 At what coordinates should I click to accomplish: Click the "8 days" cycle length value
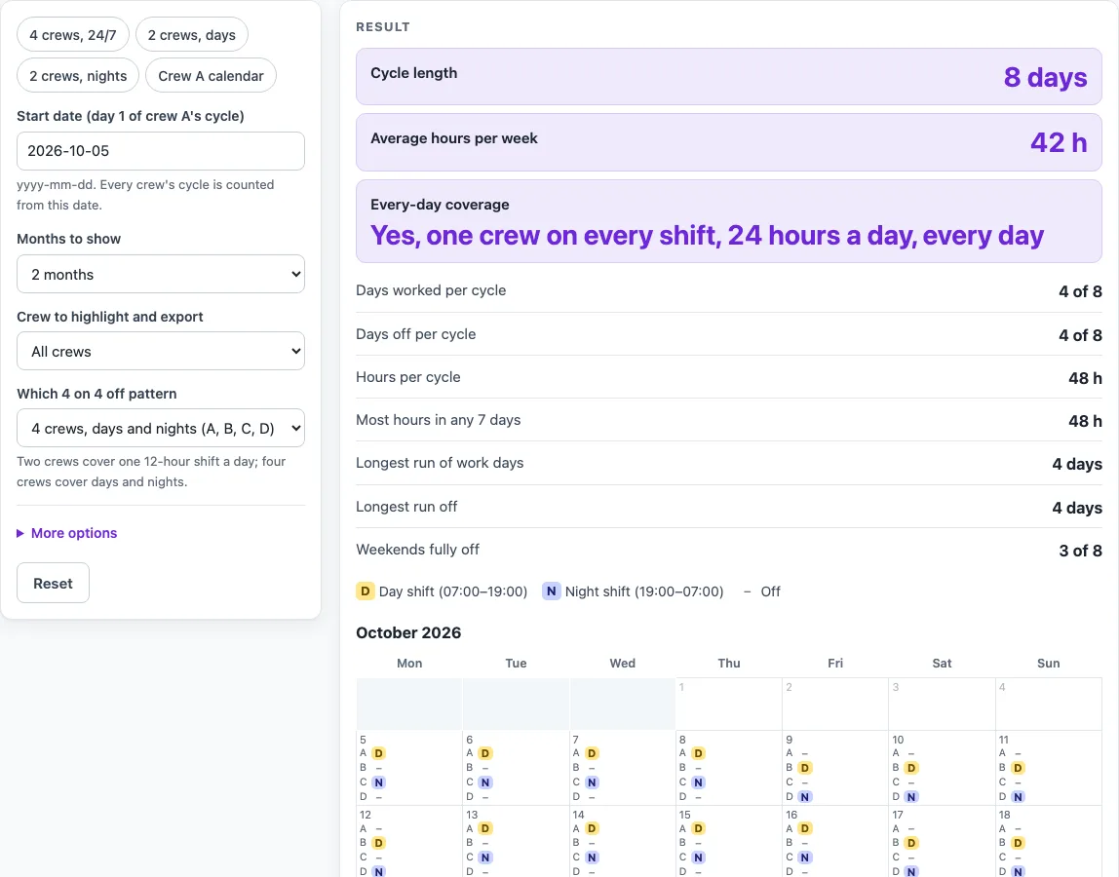(x=1046, y=77)
